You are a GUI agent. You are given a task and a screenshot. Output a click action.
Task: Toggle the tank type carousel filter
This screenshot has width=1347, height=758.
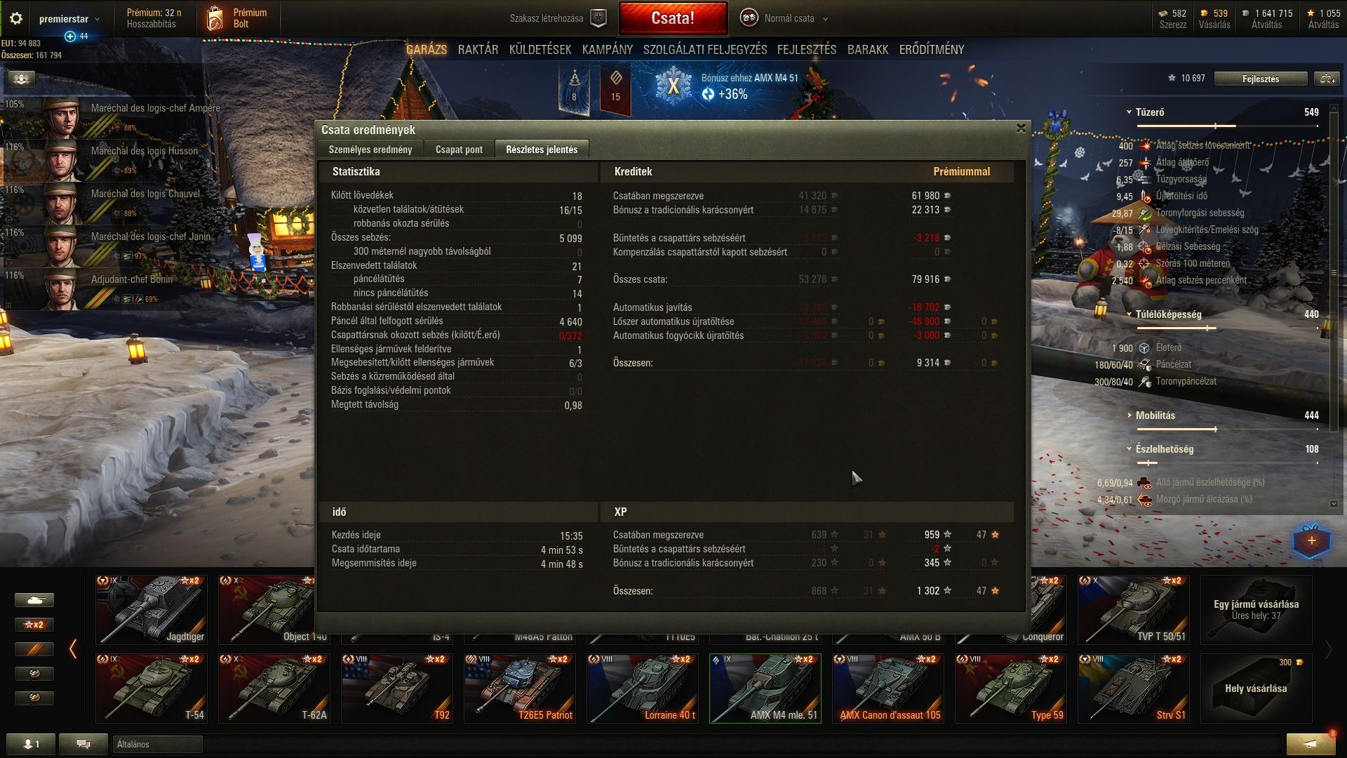coord(34,600)
